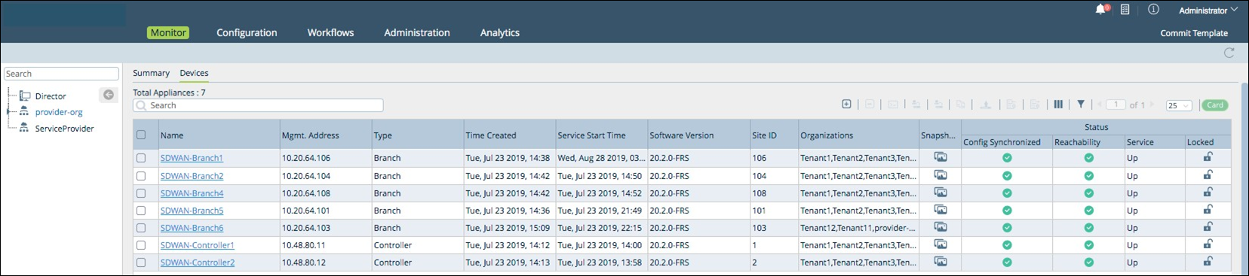Click the appliances Search field
This screenshot has height=276, width=1249.
coord(258,105)
